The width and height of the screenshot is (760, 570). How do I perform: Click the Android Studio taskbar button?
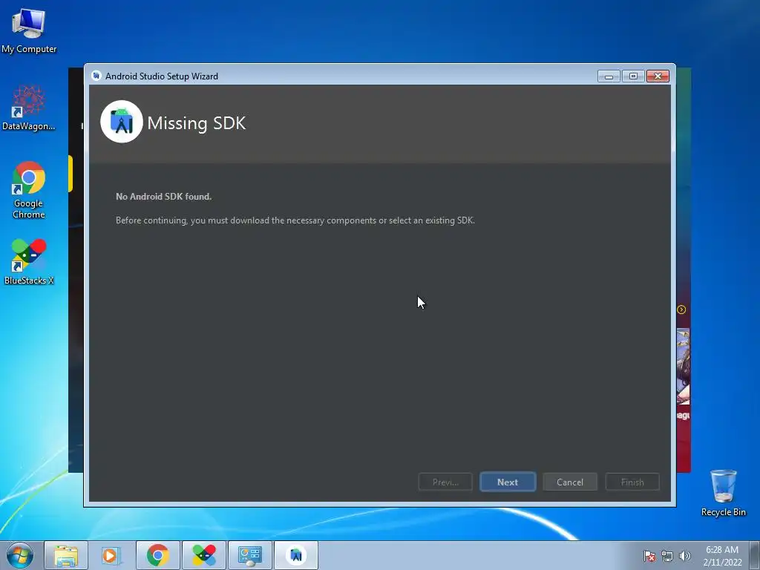296,555
